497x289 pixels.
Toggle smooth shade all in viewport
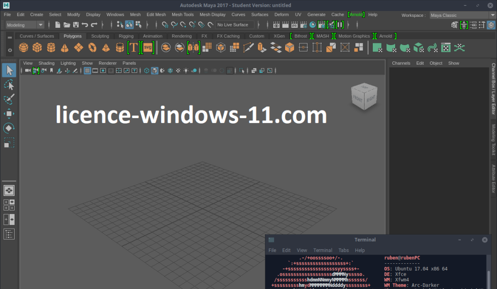(154, 71)
